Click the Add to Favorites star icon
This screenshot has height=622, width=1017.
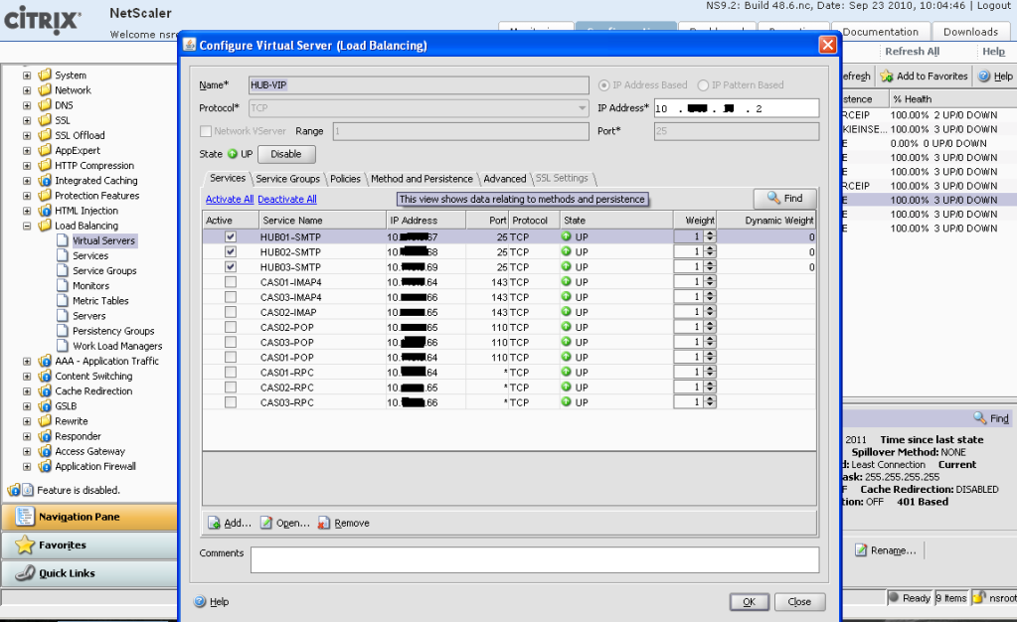[886, 76]
